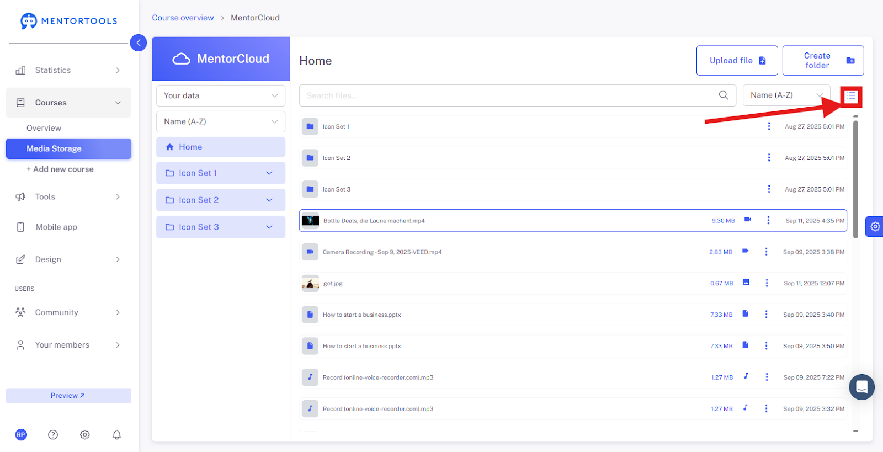Select Media Storage in sidebar
This screenshot has height=452, width=883.
tap(68, 148)
